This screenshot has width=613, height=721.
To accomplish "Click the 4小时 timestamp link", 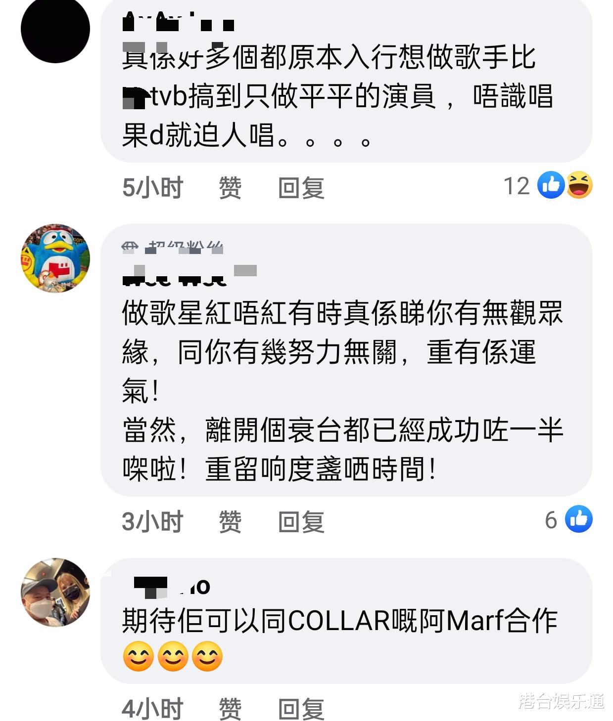I will [153, 709].
